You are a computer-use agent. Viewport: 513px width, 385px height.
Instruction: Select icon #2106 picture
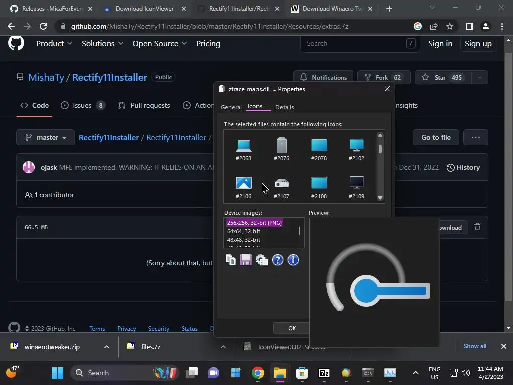244,187
